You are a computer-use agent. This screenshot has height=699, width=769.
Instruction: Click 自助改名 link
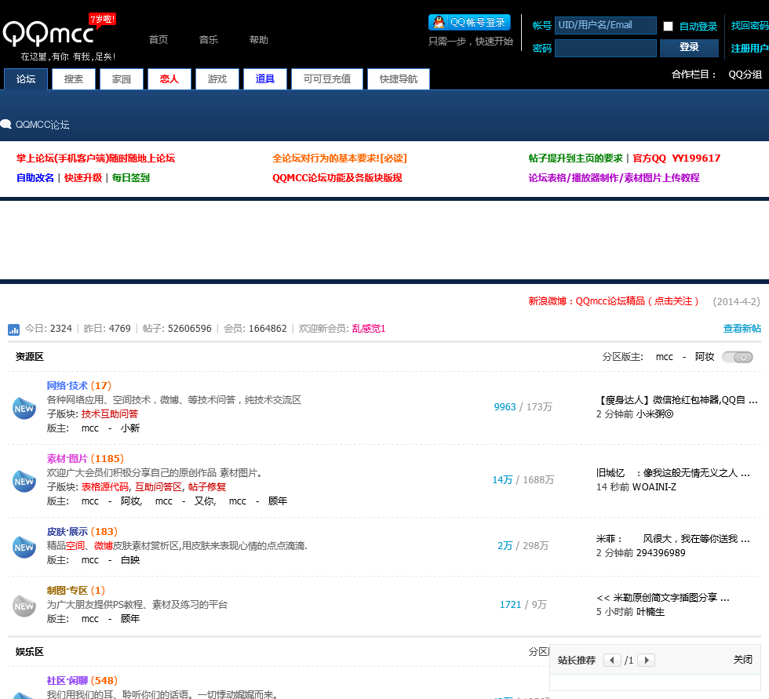[35, 178]
